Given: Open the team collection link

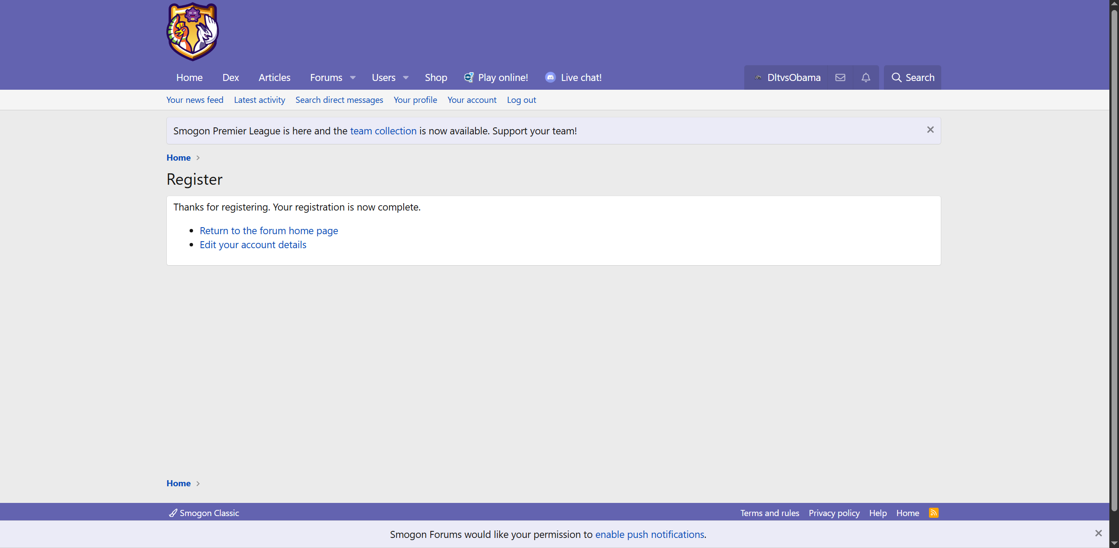Looking at the screenshot, I should [x=383, y=131].
